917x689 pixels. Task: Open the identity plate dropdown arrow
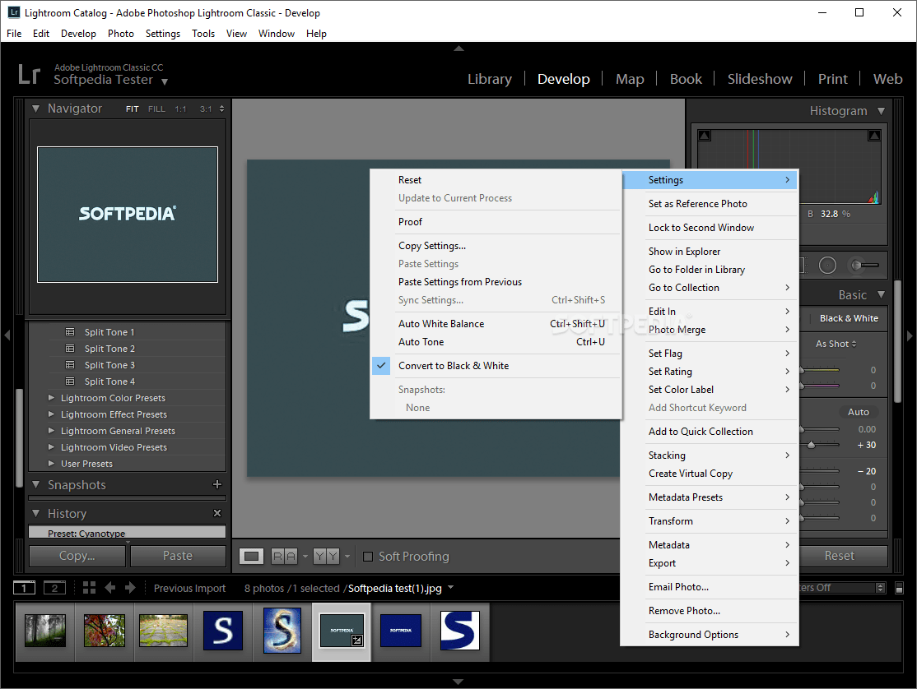click(165, 81)
